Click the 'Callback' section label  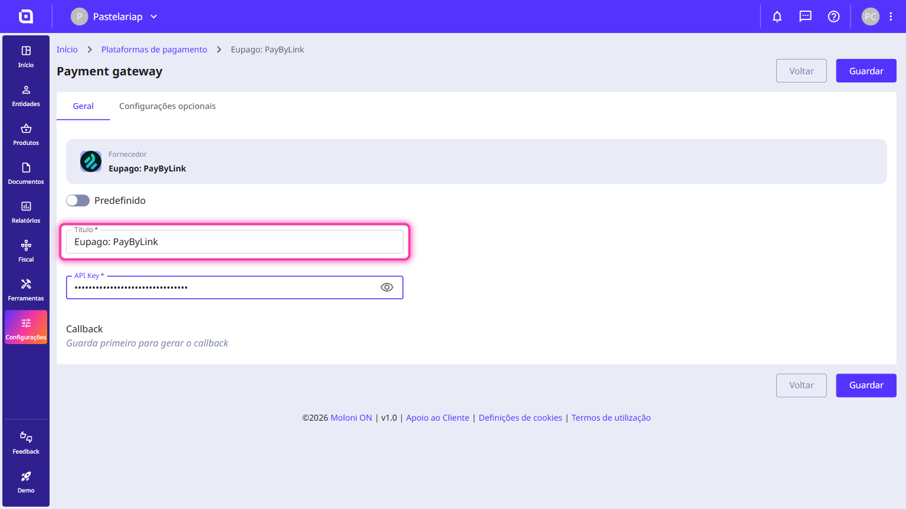click(84, 329)
